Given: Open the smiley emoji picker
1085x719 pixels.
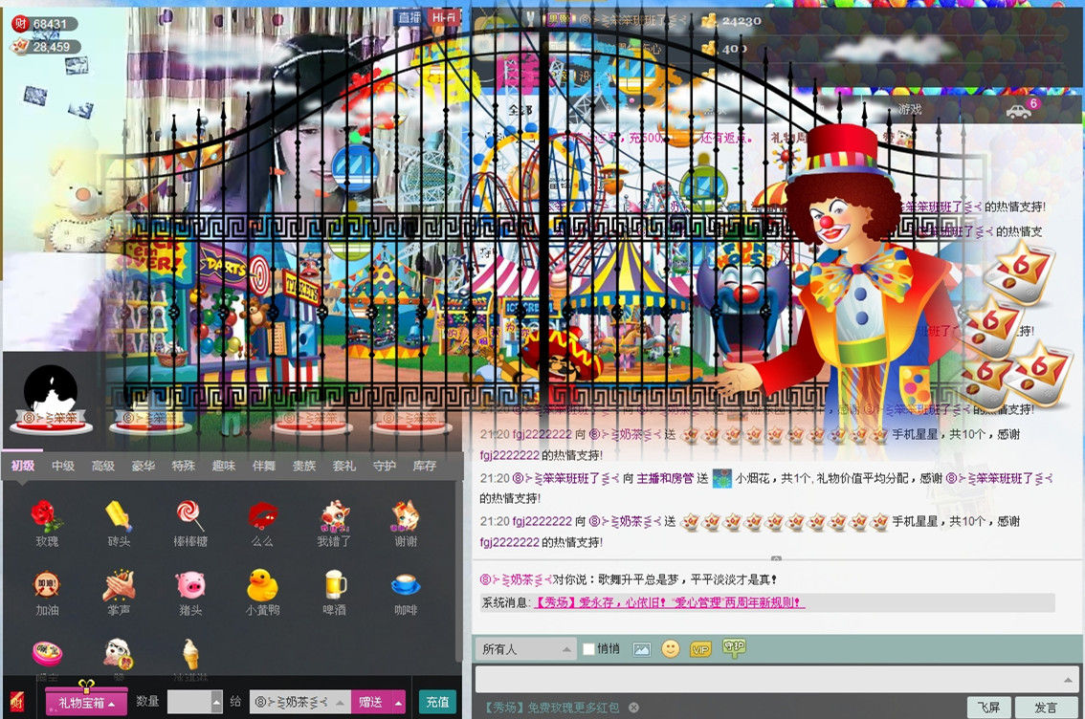Looking at the screenshot, I should click(x=671, y=649).
